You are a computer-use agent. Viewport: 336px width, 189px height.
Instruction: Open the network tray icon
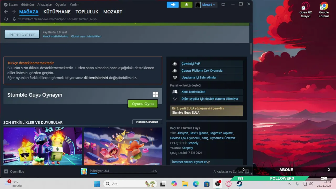(305, 184)
